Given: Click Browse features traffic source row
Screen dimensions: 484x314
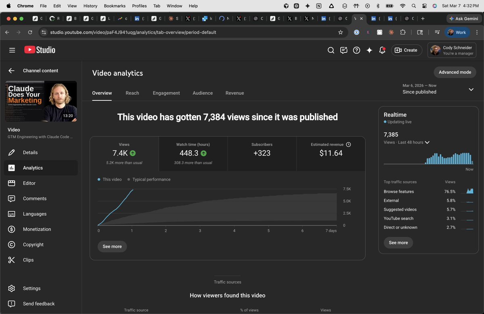Looking at the screenshot, I should point(428,191).
